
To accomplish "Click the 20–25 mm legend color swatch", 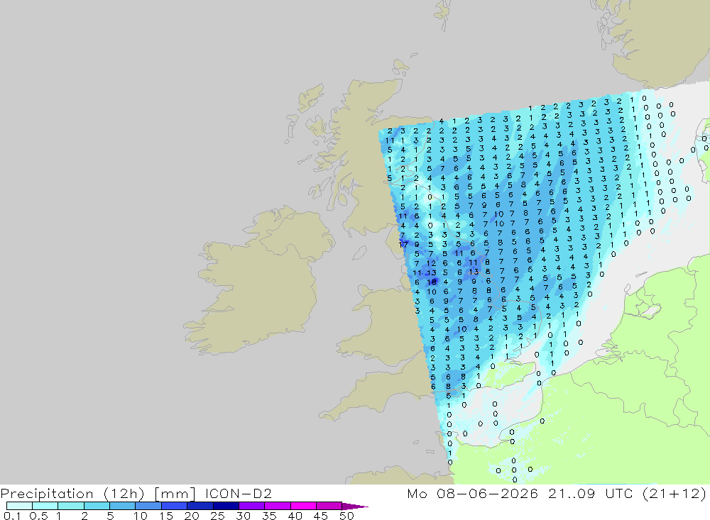I will (200, 506).
